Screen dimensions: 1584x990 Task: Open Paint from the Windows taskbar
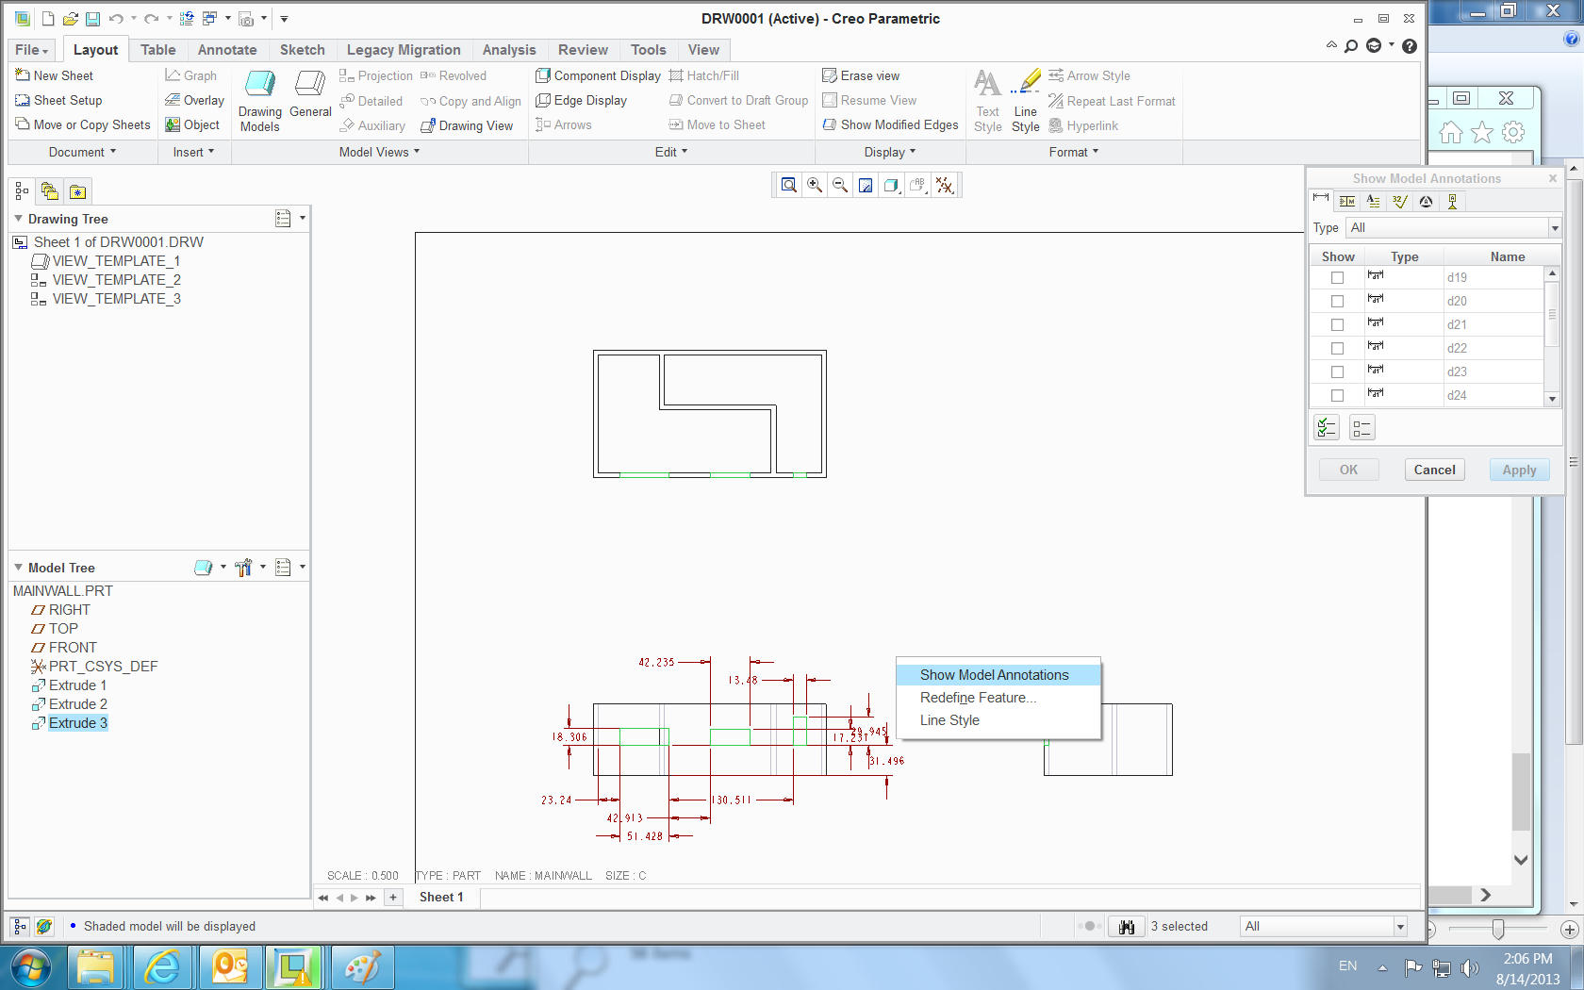[x=363, y=967]
